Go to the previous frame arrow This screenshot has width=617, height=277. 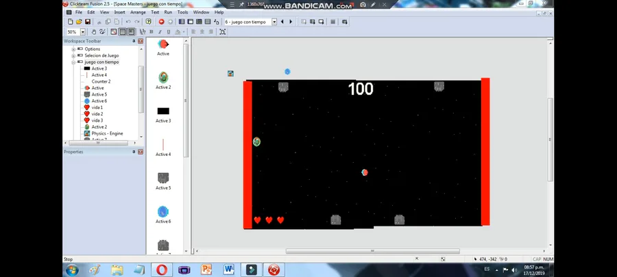[x=282, y=22]
